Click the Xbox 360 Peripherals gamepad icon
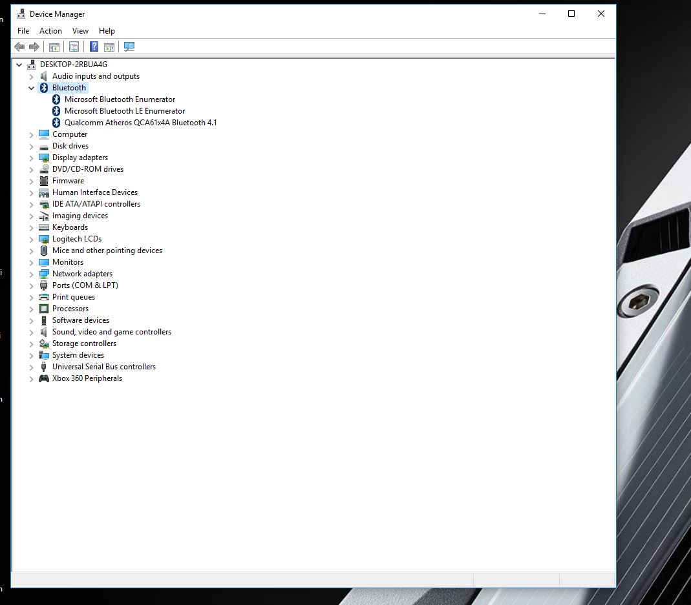 (43, 378)
